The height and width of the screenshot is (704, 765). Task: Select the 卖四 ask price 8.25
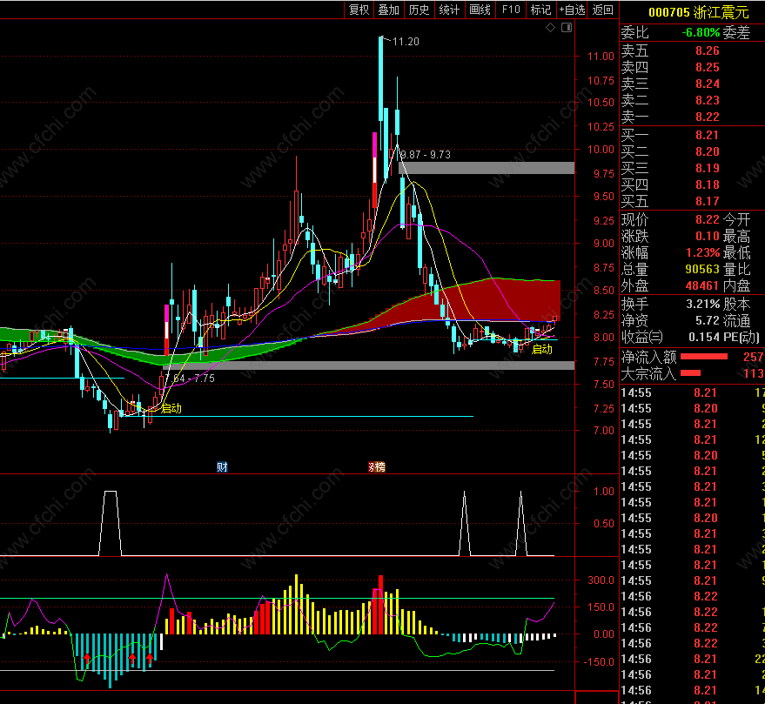point(708,67)
